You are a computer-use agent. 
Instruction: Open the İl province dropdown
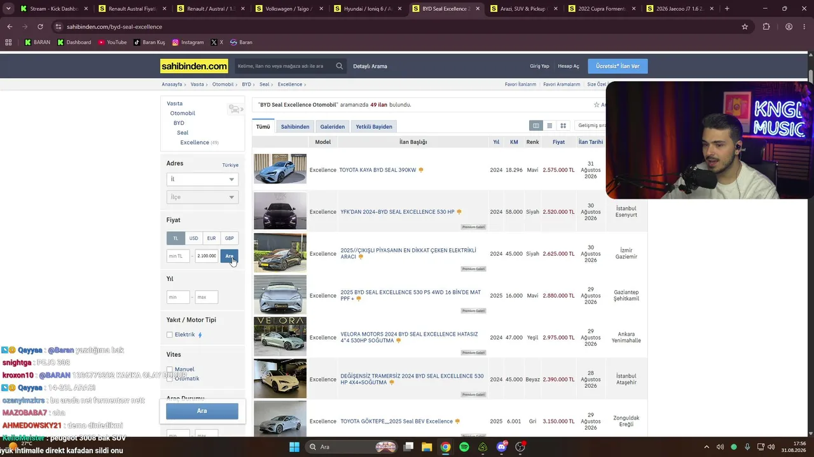(x=202, y=179)
